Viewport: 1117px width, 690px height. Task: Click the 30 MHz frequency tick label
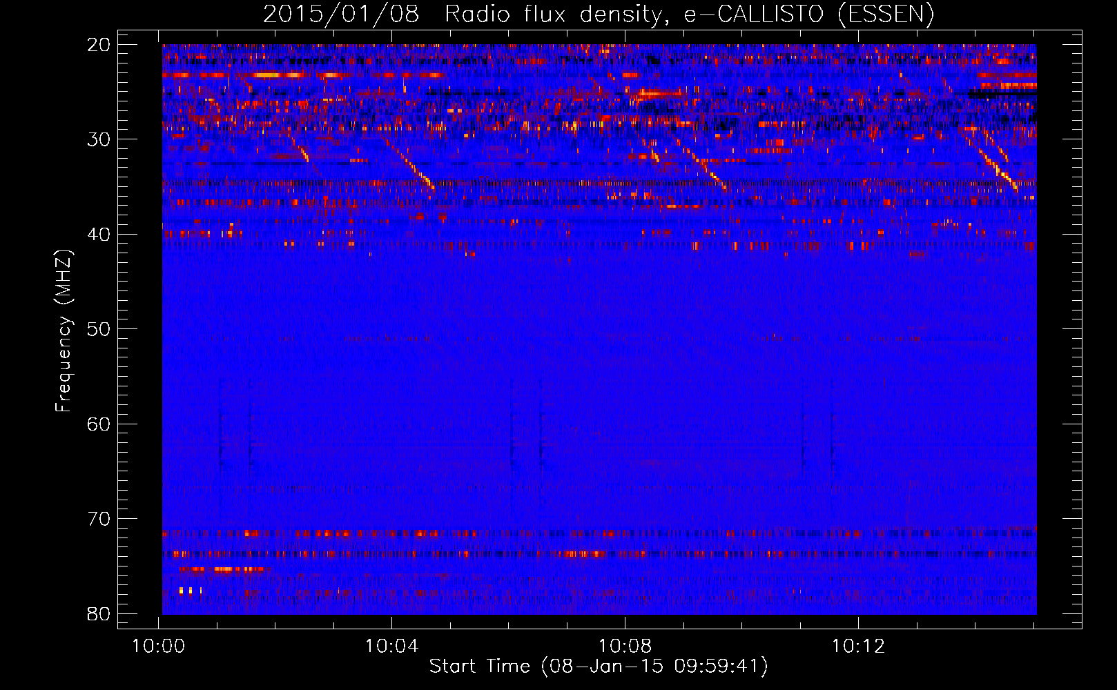[99, 139]
